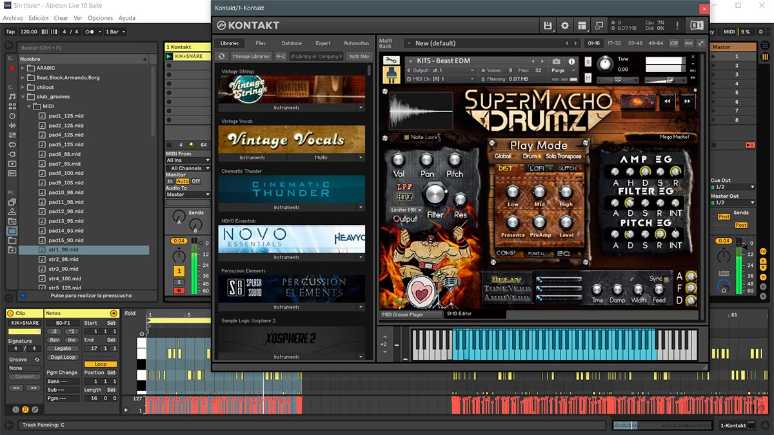The image size is (774, 435).
Task: Click the instrument snapshot camera icon
Action: pos(556,61)
